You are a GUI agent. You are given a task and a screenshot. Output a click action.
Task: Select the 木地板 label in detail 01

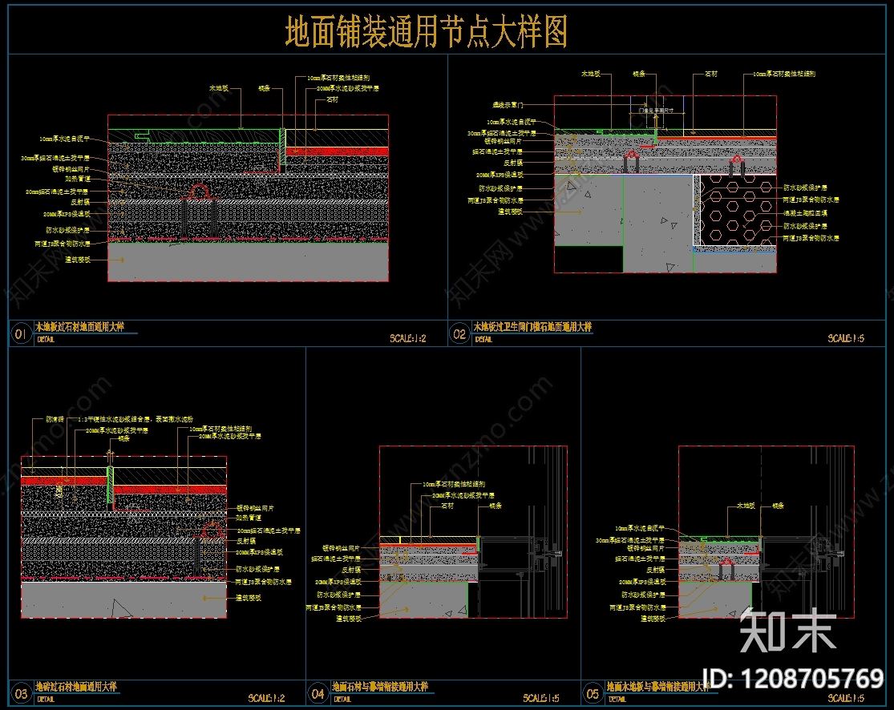(219, 88)
